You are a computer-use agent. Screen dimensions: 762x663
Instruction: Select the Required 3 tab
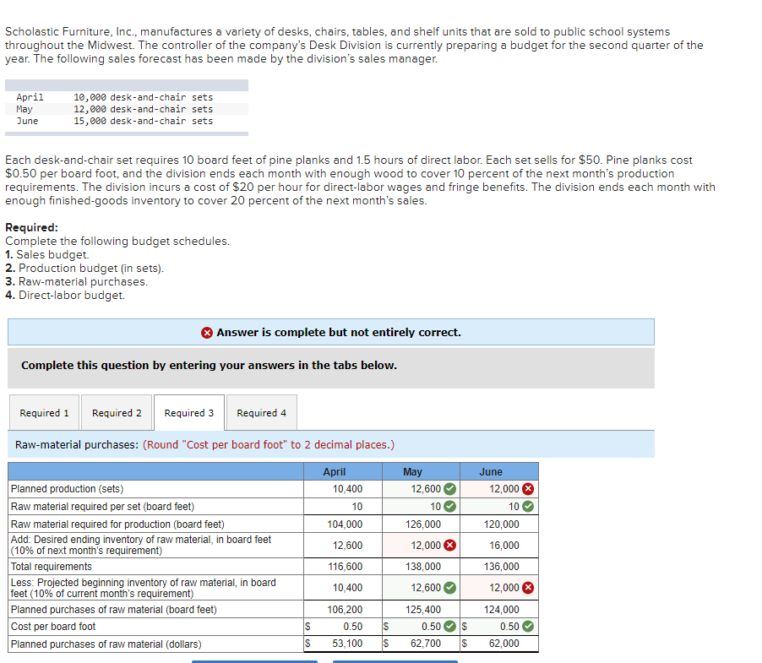(189, 412)
